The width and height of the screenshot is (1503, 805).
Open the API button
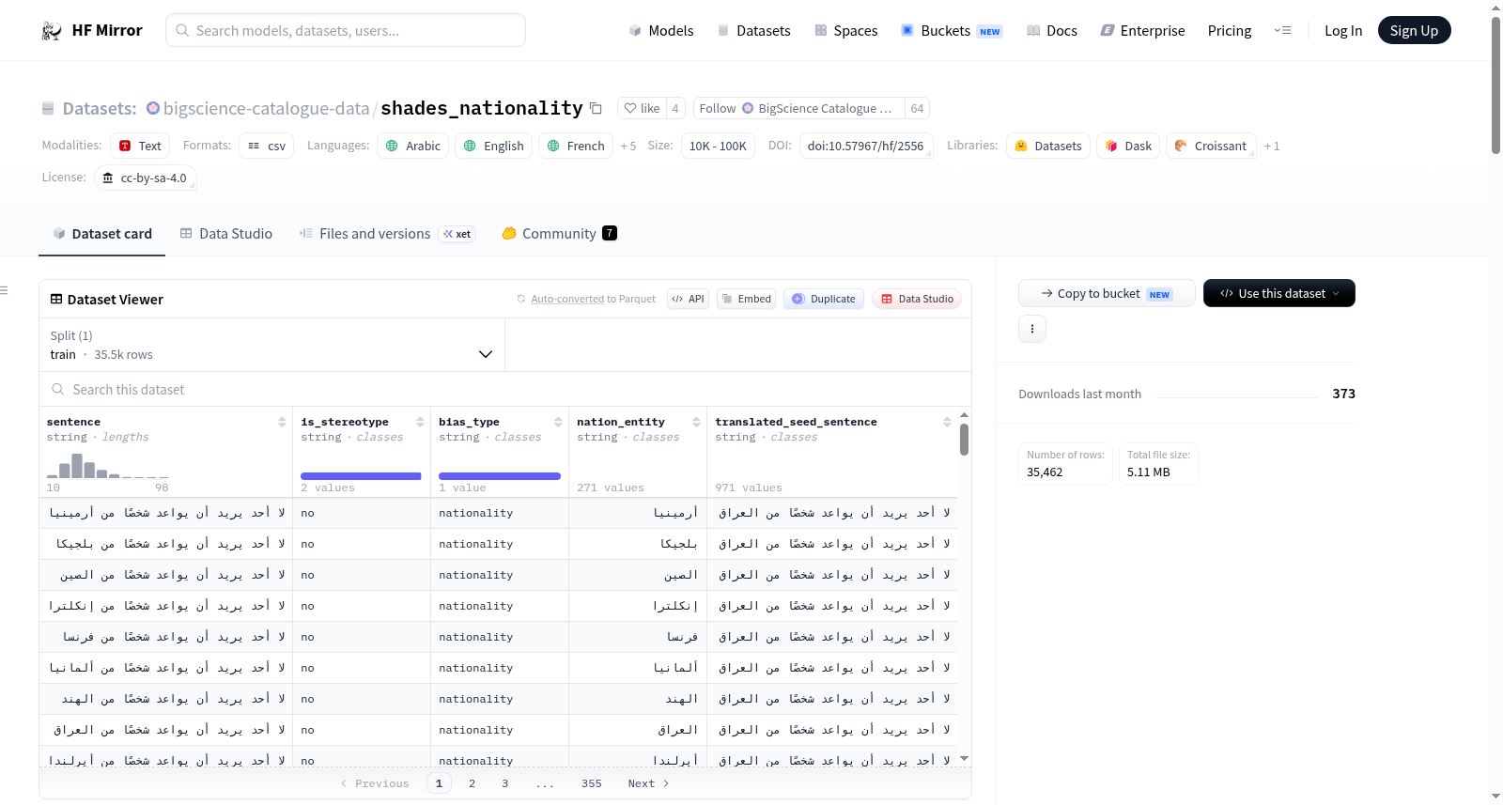tap(688, 299)
